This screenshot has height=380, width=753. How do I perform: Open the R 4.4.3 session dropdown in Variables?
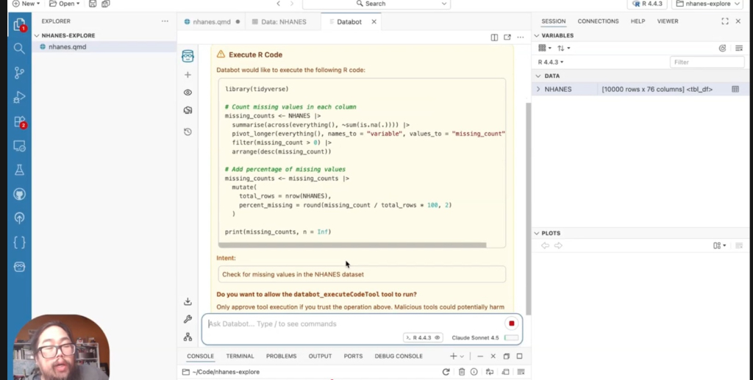(551, 62)
